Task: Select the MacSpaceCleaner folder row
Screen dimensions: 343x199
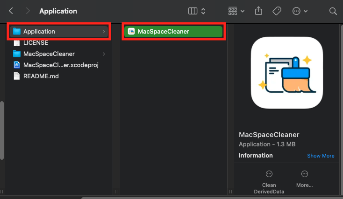Action: [x=59, y=54]
